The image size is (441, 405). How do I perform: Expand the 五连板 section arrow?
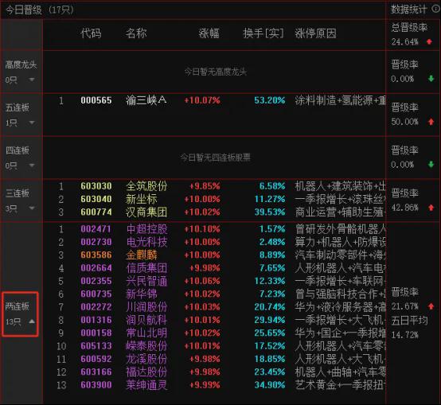tap(32, 123)
